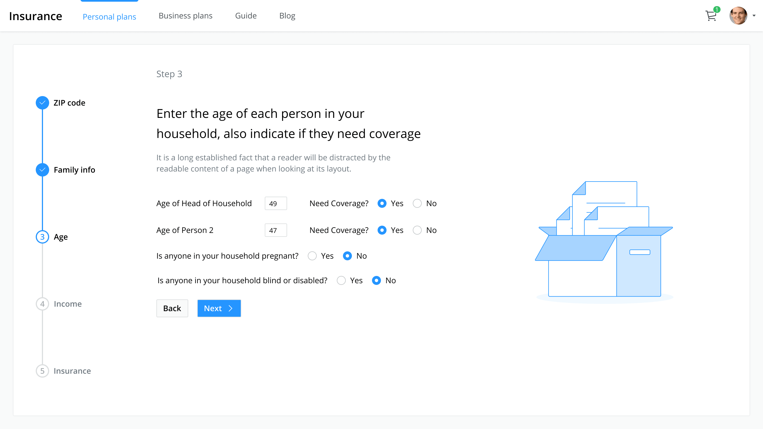Image resolution: width=763 pixels, height=429 pixels.
Task: Expand the profile dropdown arrow
Action: tap(754, 16)
